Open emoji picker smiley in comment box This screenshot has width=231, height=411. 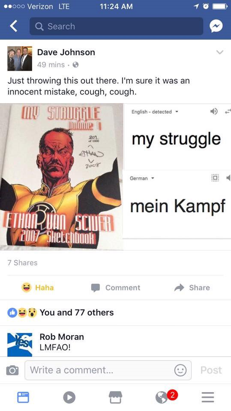point(180,370)
